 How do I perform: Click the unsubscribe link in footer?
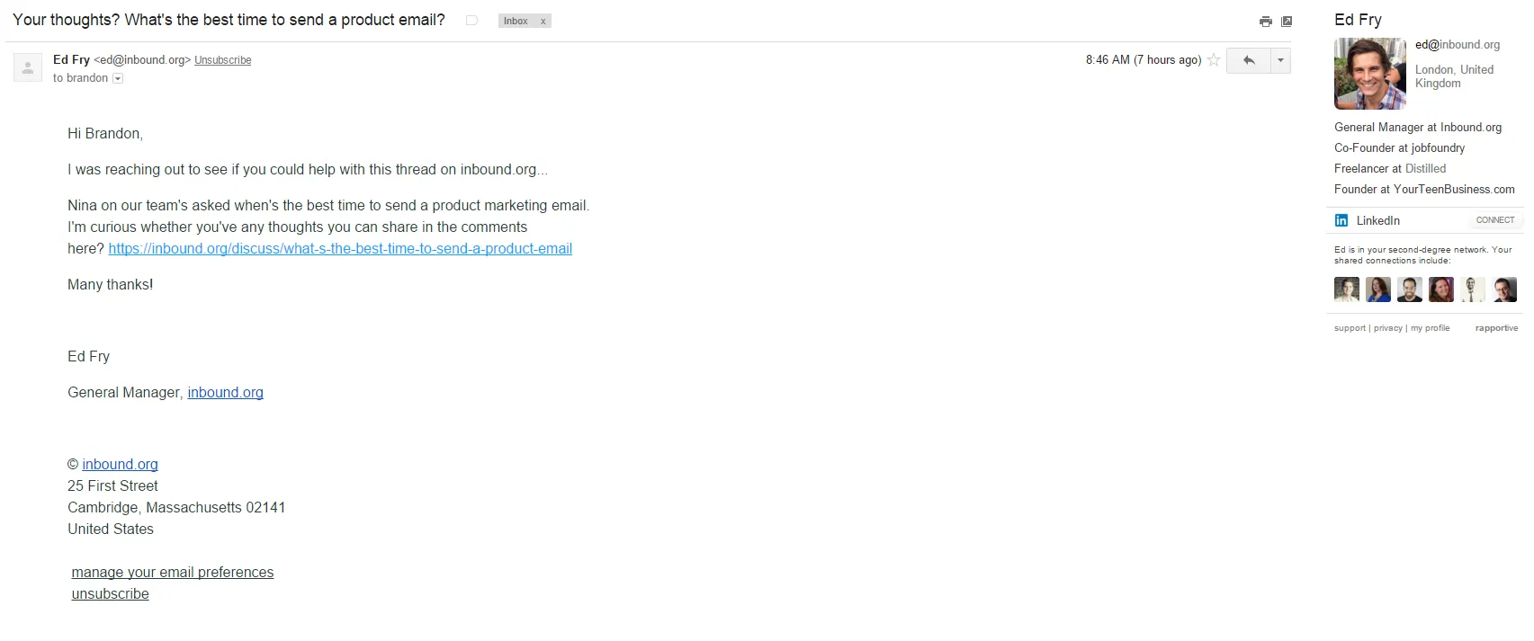coord(110,594)
